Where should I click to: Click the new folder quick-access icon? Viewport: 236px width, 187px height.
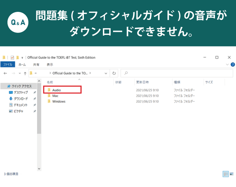(17, 58)
